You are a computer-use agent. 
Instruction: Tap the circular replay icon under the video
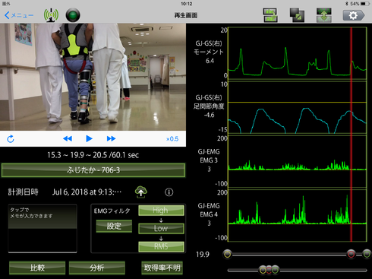[x=11, y=139]
